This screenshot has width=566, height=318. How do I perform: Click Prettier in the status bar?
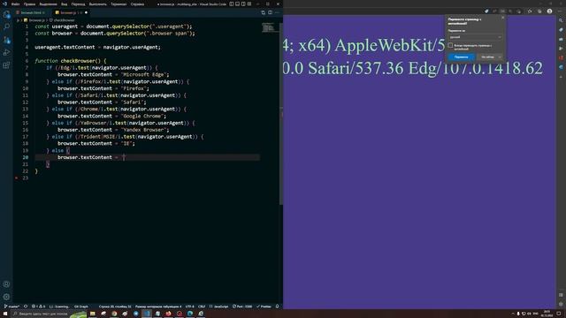264,307
